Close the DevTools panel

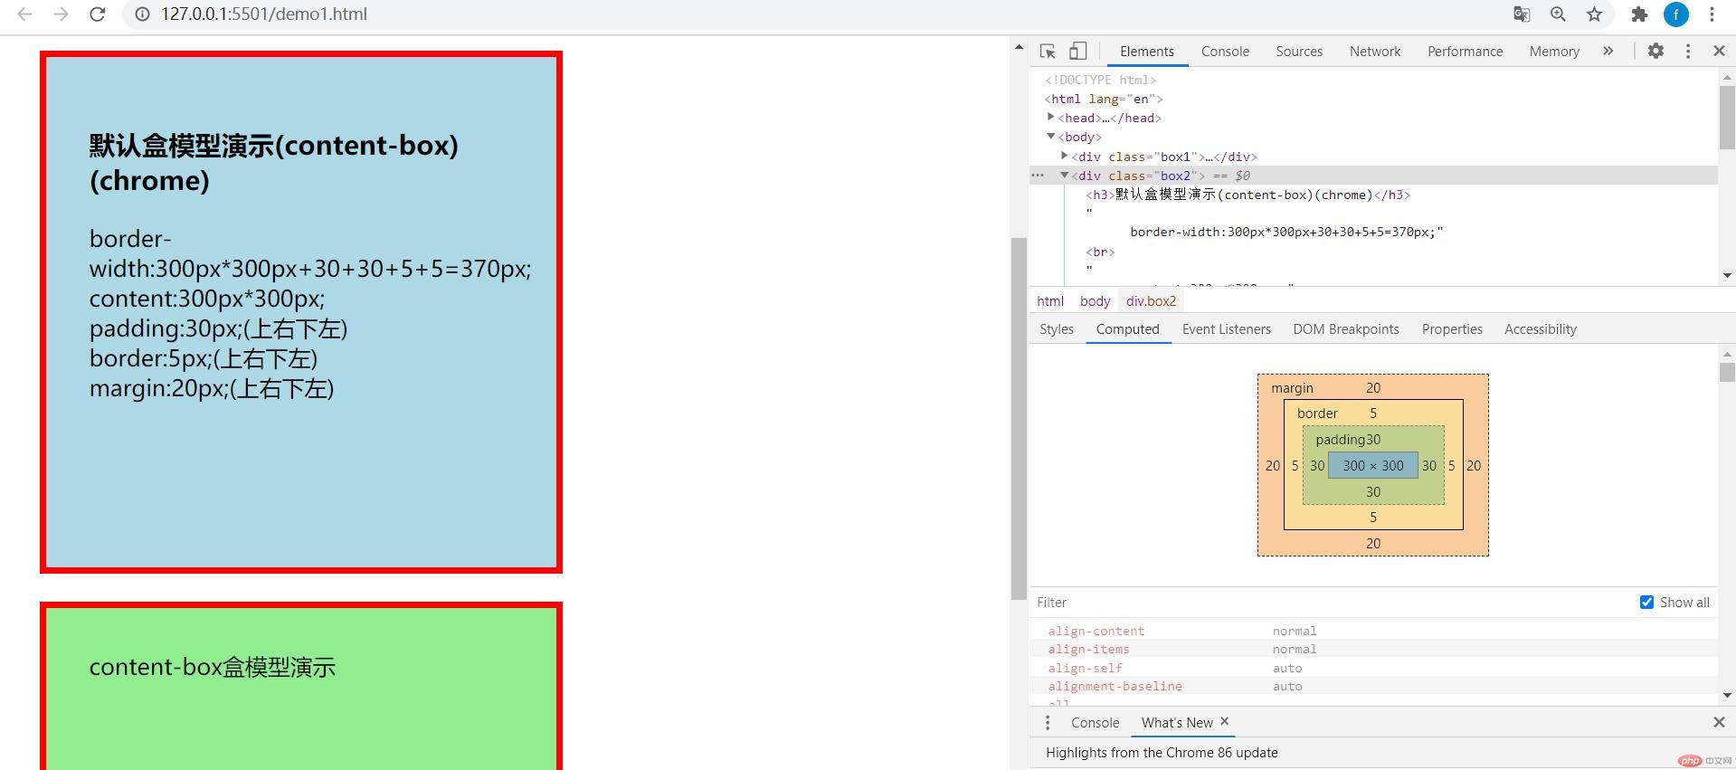click(1719, 52)
